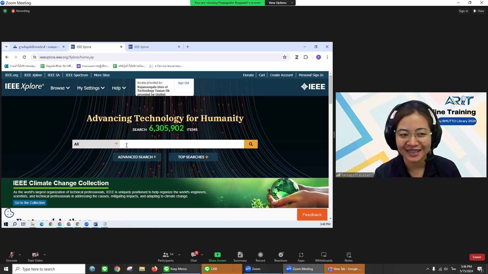The image size is (488, 274).
Task: Switch to Keep Memo taskbar window
Action: click(181, 269)
